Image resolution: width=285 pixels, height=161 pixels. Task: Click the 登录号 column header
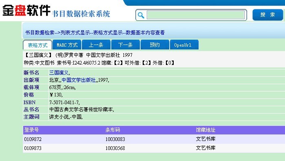[31, 130]
